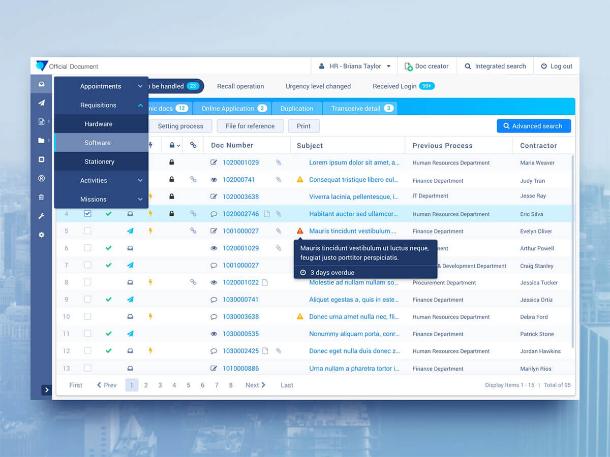The height and width of the screenshot is (457, 610).
Task: Click the paperclip attachment for doc 1020001029
Action: point(279,162)
